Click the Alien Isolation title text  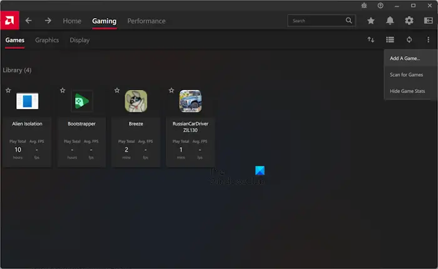click(27, 124)
